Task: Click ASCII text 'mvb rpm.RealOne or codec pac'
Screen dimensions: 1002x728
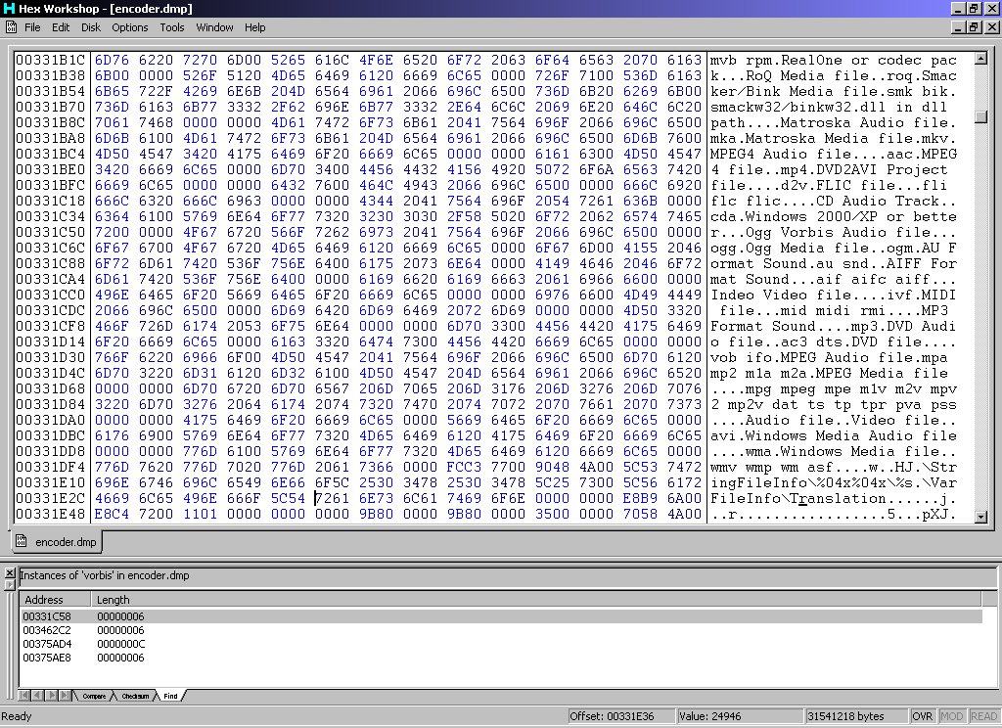Action: [x=834, y=60]
